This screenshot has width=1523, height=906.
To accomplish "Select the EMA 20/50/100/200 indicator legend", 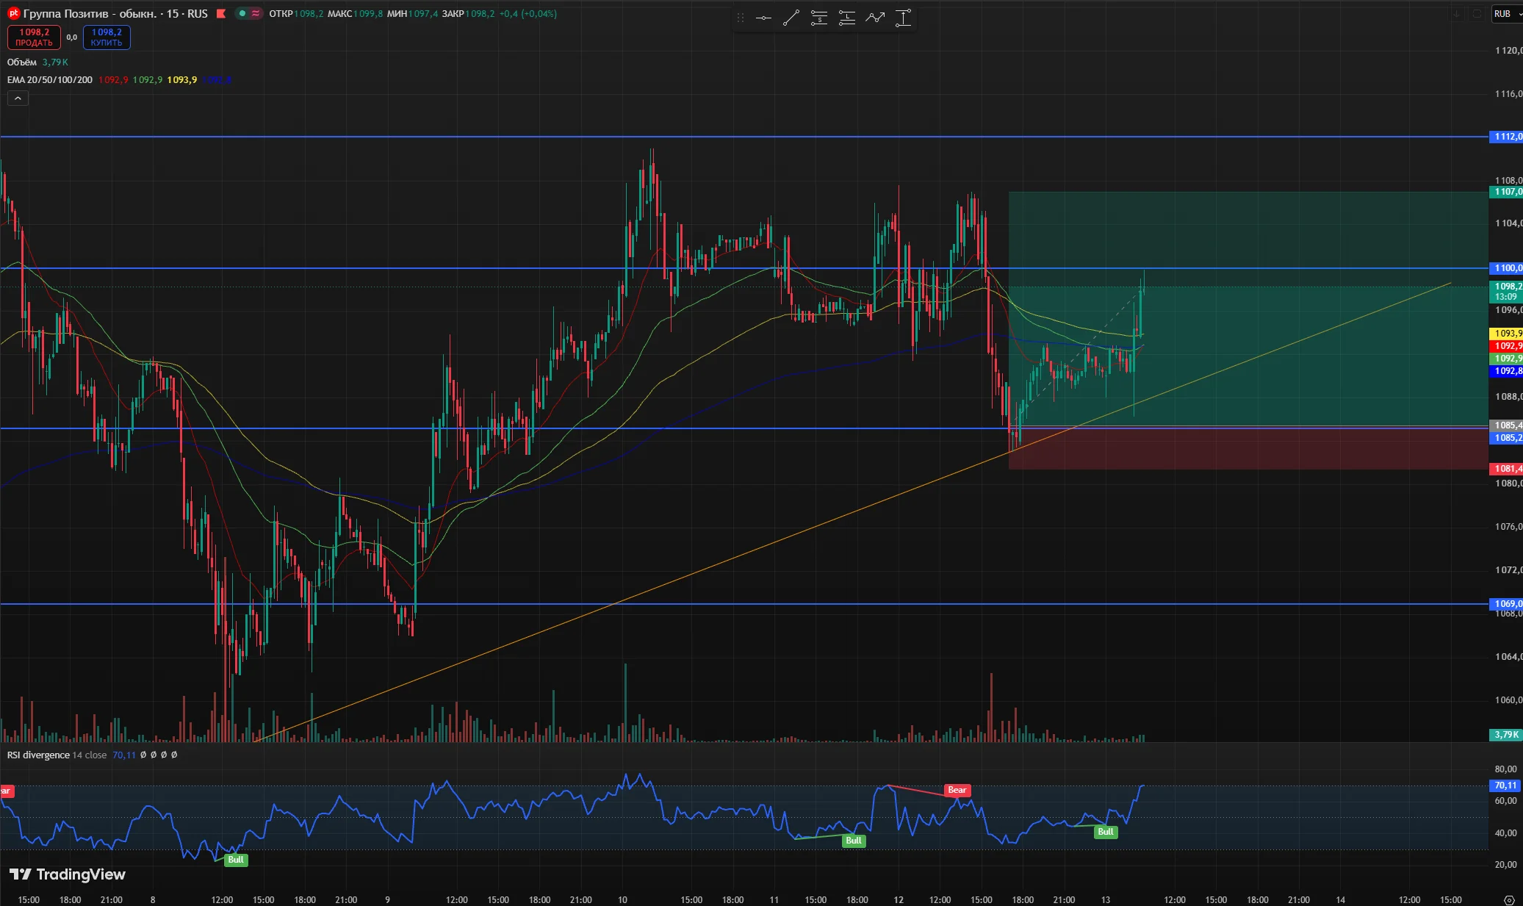I will tap(50, 80).
